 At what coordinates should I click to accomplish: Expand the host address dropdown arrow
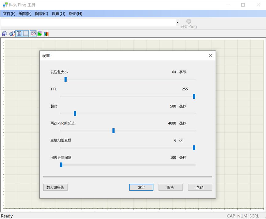[177, 22]
